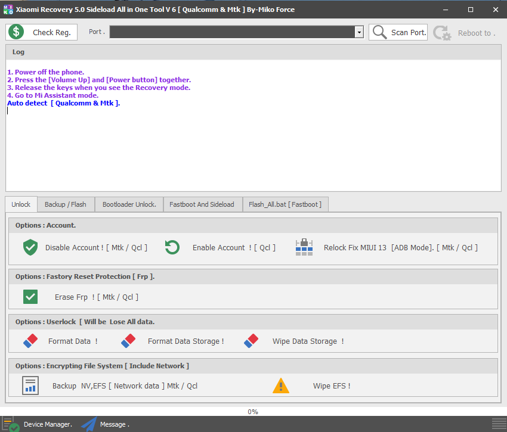Screen dimensions: 507x432
Task: Click the green shield Disable Account icon
Action: click(x=30, y=247)
